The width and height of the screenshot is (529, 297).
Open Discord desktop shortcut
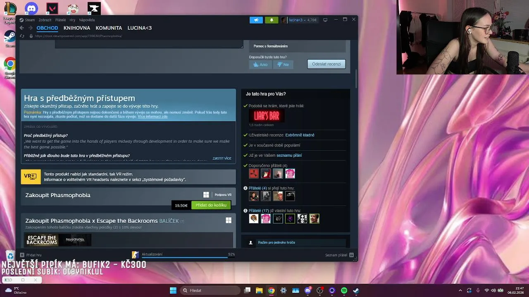(31, 8)
